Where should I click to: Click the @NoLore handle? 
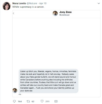coord(32,3)
